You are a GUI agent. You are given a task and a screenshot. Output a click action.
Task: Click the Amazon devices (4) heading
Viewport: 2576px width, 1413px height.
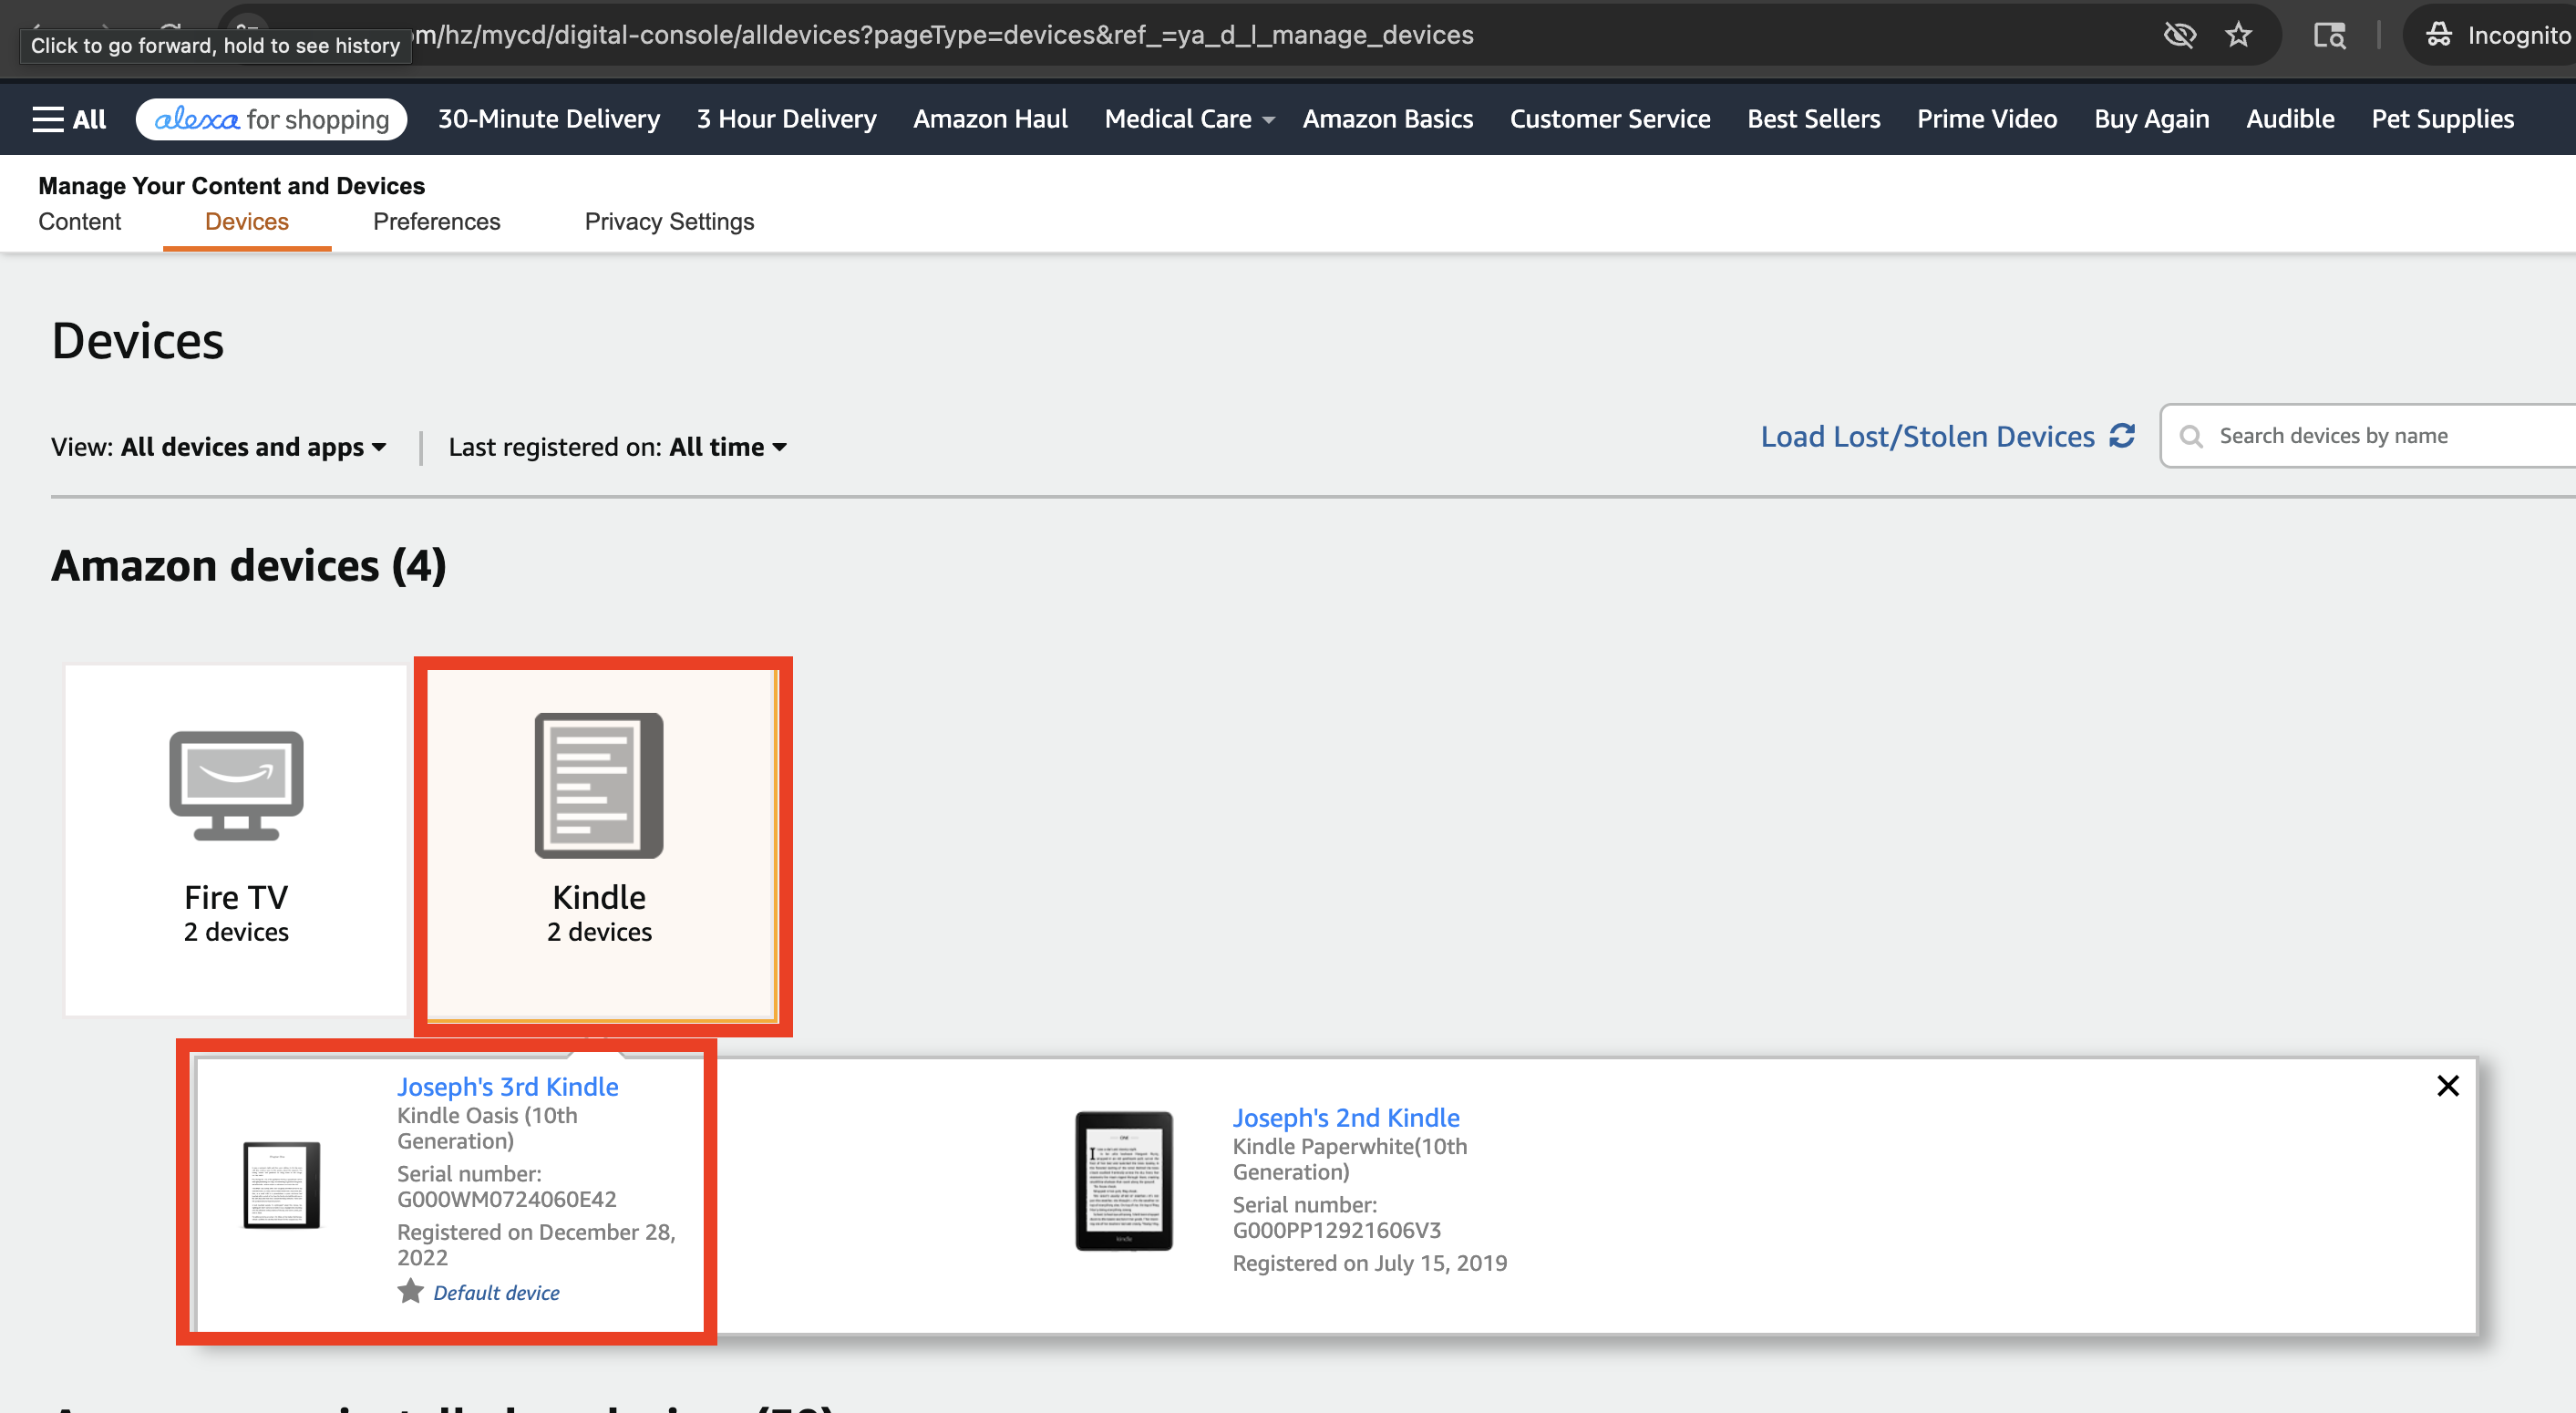click(249, 565)
